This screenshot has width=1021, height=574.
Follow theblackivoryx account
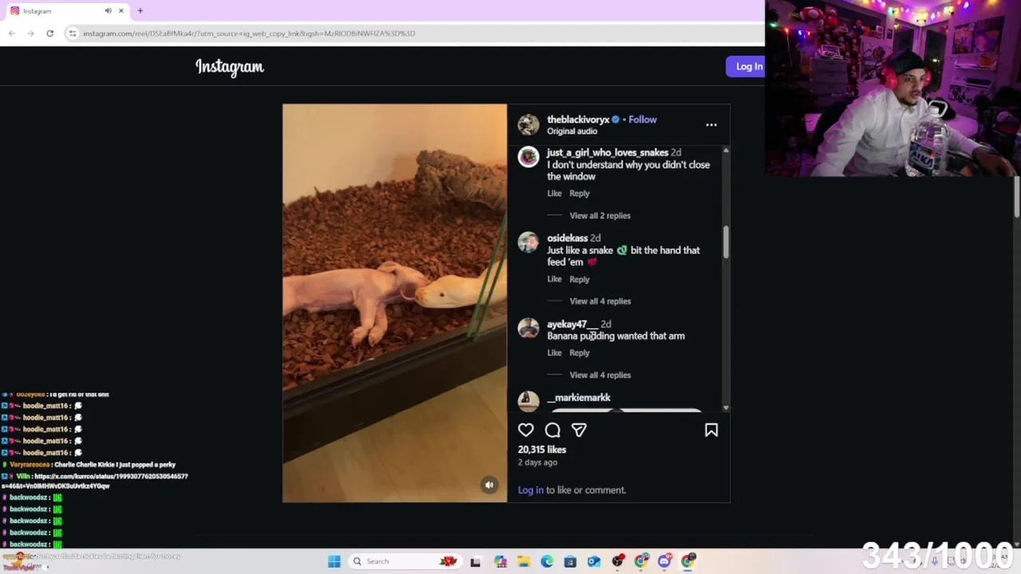point(642,120)
